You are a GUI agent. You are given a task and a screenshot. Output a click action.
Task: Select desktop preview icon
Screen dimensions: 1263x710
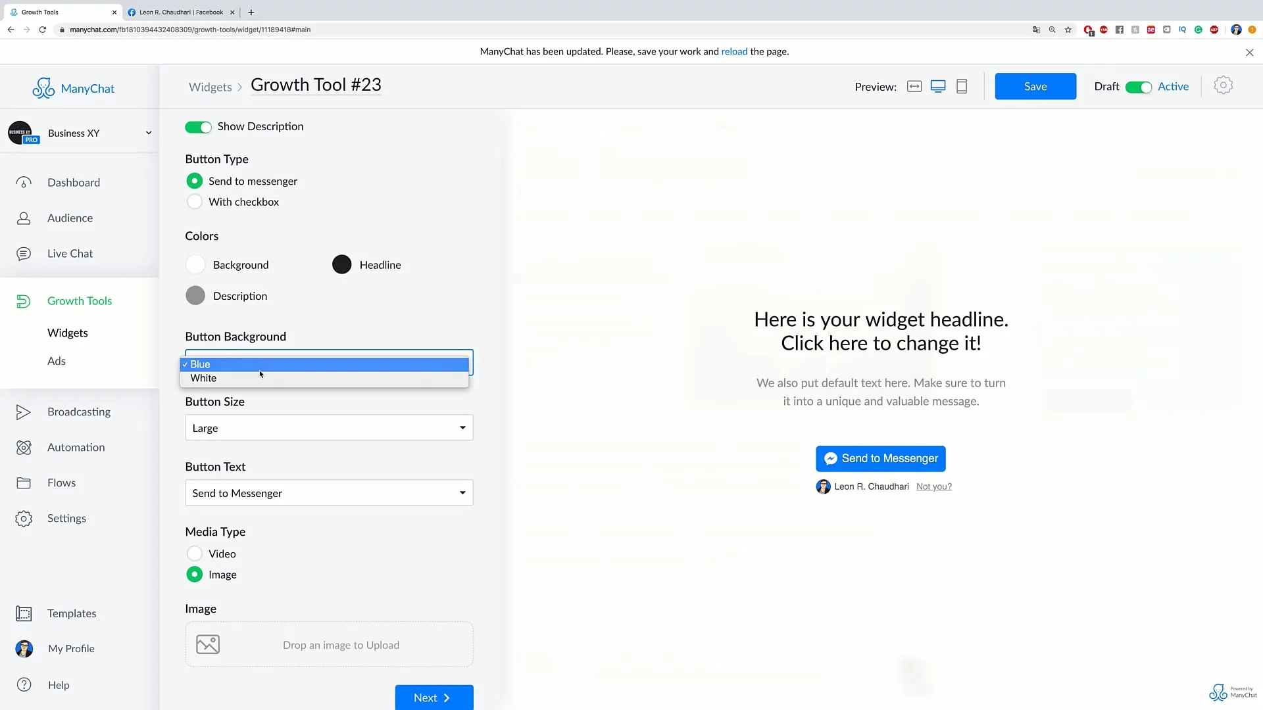pos(938,87)
